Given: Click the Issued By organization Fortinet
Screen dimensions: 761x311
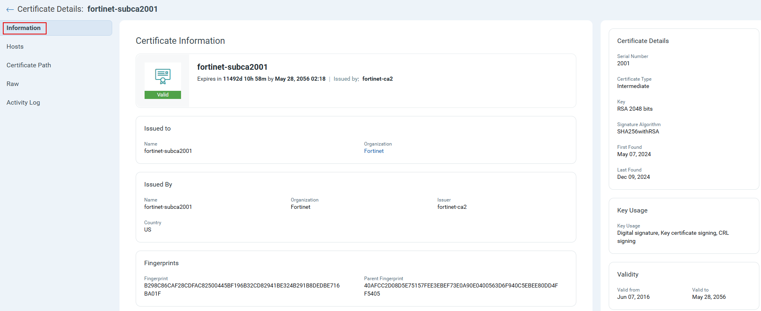Looking at the screenshot, I should coord(301,207).
